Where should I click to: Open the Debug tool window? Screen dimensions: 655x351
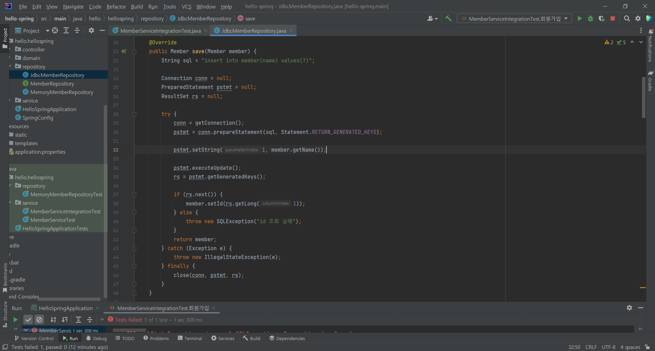[97, 338]
